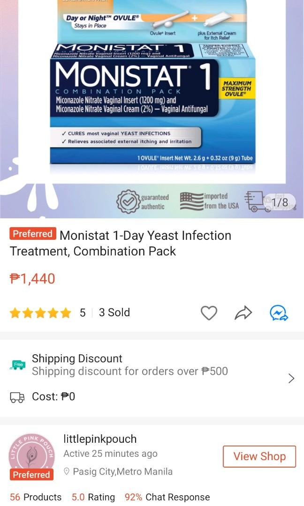The image size is (304, 506).
Task: Click the share arrow icon
Action: click(x=243, y=313)
